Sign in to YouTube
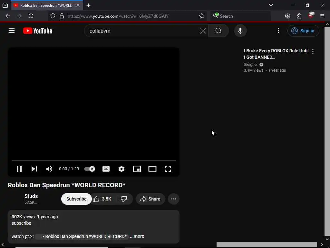Image resolution: width=330 pixels, height=248 pixels. pyautogui.click(x=303, y=31)
